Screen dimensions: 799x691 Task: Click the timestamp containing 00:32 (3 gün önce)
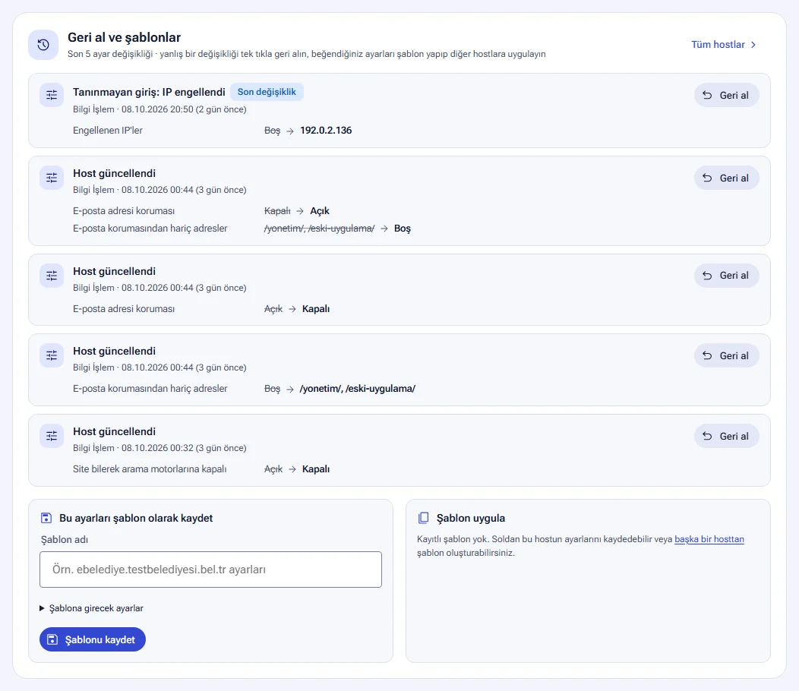184,448
